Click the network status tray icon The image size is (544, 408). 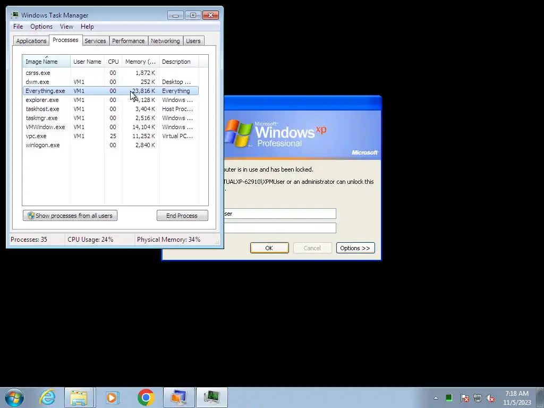(x=478, y=398)
